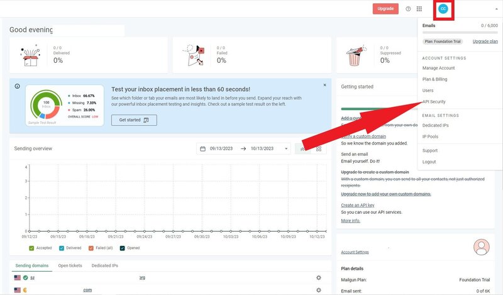Click the Delivered box illustration icon
Viewport: 503px width, 295px height.
pyautogui.click(x=31, y=55)
